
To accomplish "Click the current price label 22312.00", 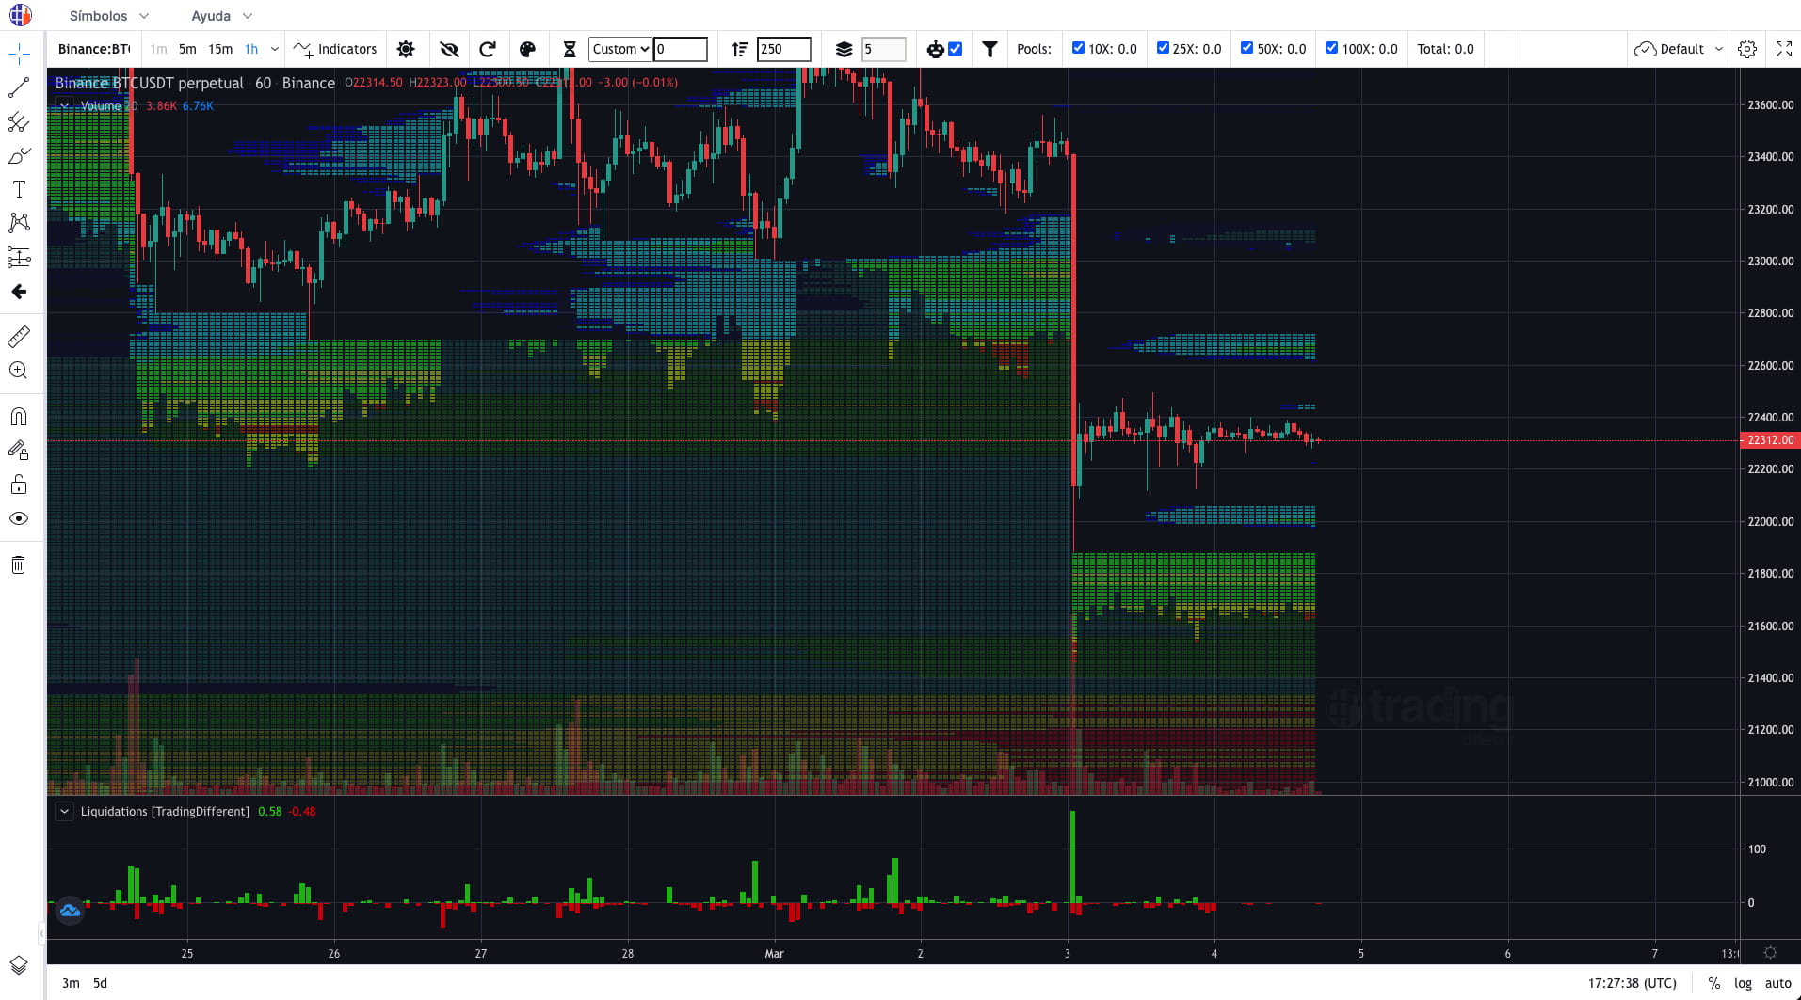I will pyautogui.click(x=1770, y=440).
